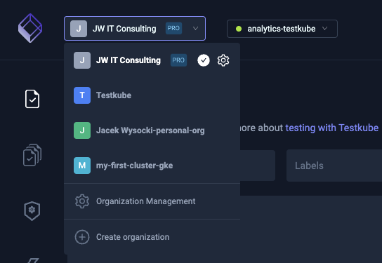Switch to the Testkube organization
This screenshot has width=382, height=263.
[152, 95]
